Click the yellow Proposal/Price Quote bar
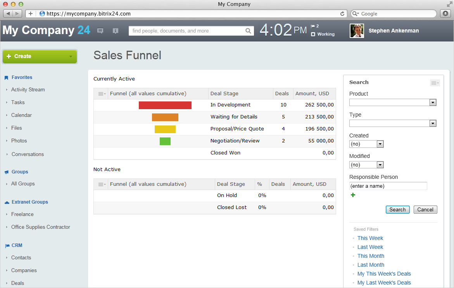Image resolution: width=454 pixels, height=288 pixels. click(x=165, y=129)
